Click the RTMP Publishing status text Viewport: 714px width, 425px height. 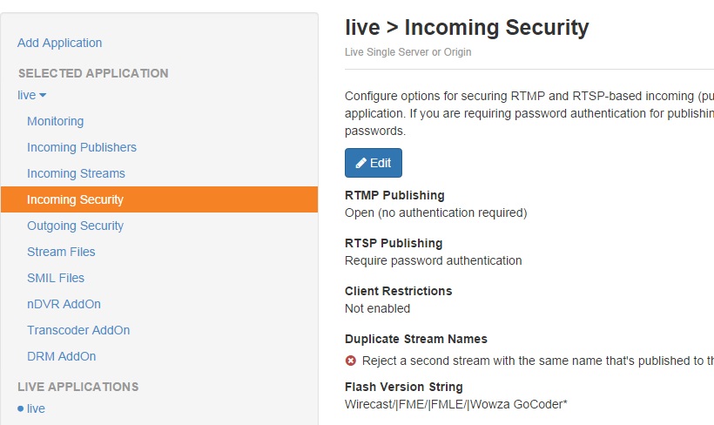coord(435,212)
